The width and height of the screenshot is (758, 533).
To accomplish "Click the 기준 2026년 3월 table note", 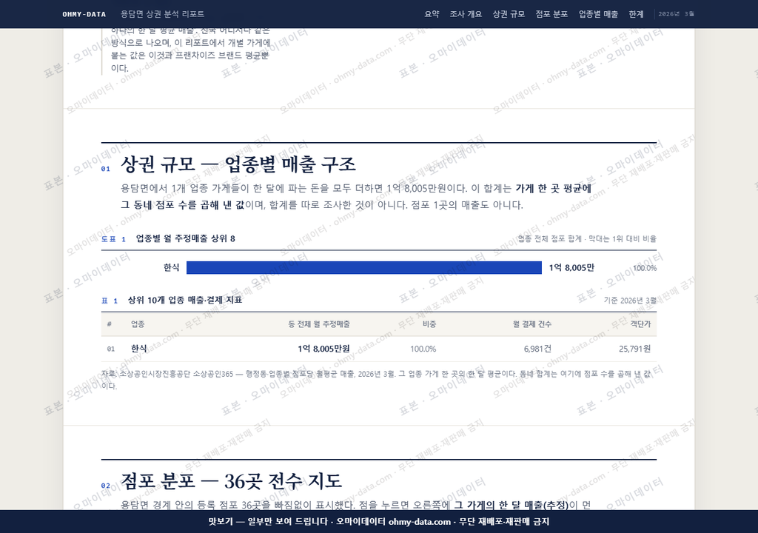I will click(x=630, y=301).
